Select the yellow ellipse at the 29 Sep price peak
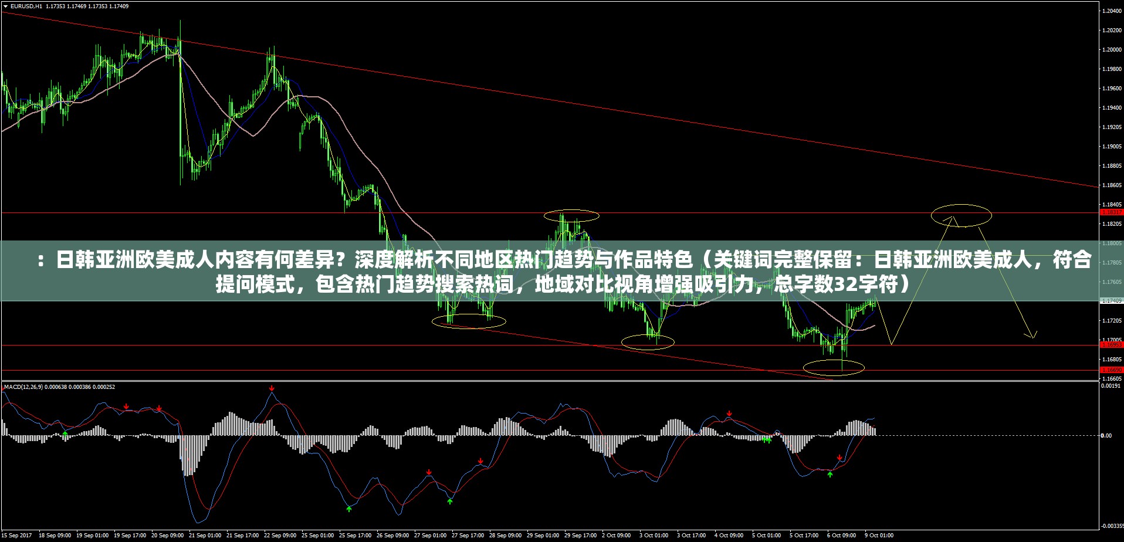Screen dimensions: 1124x542 (x=571, y=215)
